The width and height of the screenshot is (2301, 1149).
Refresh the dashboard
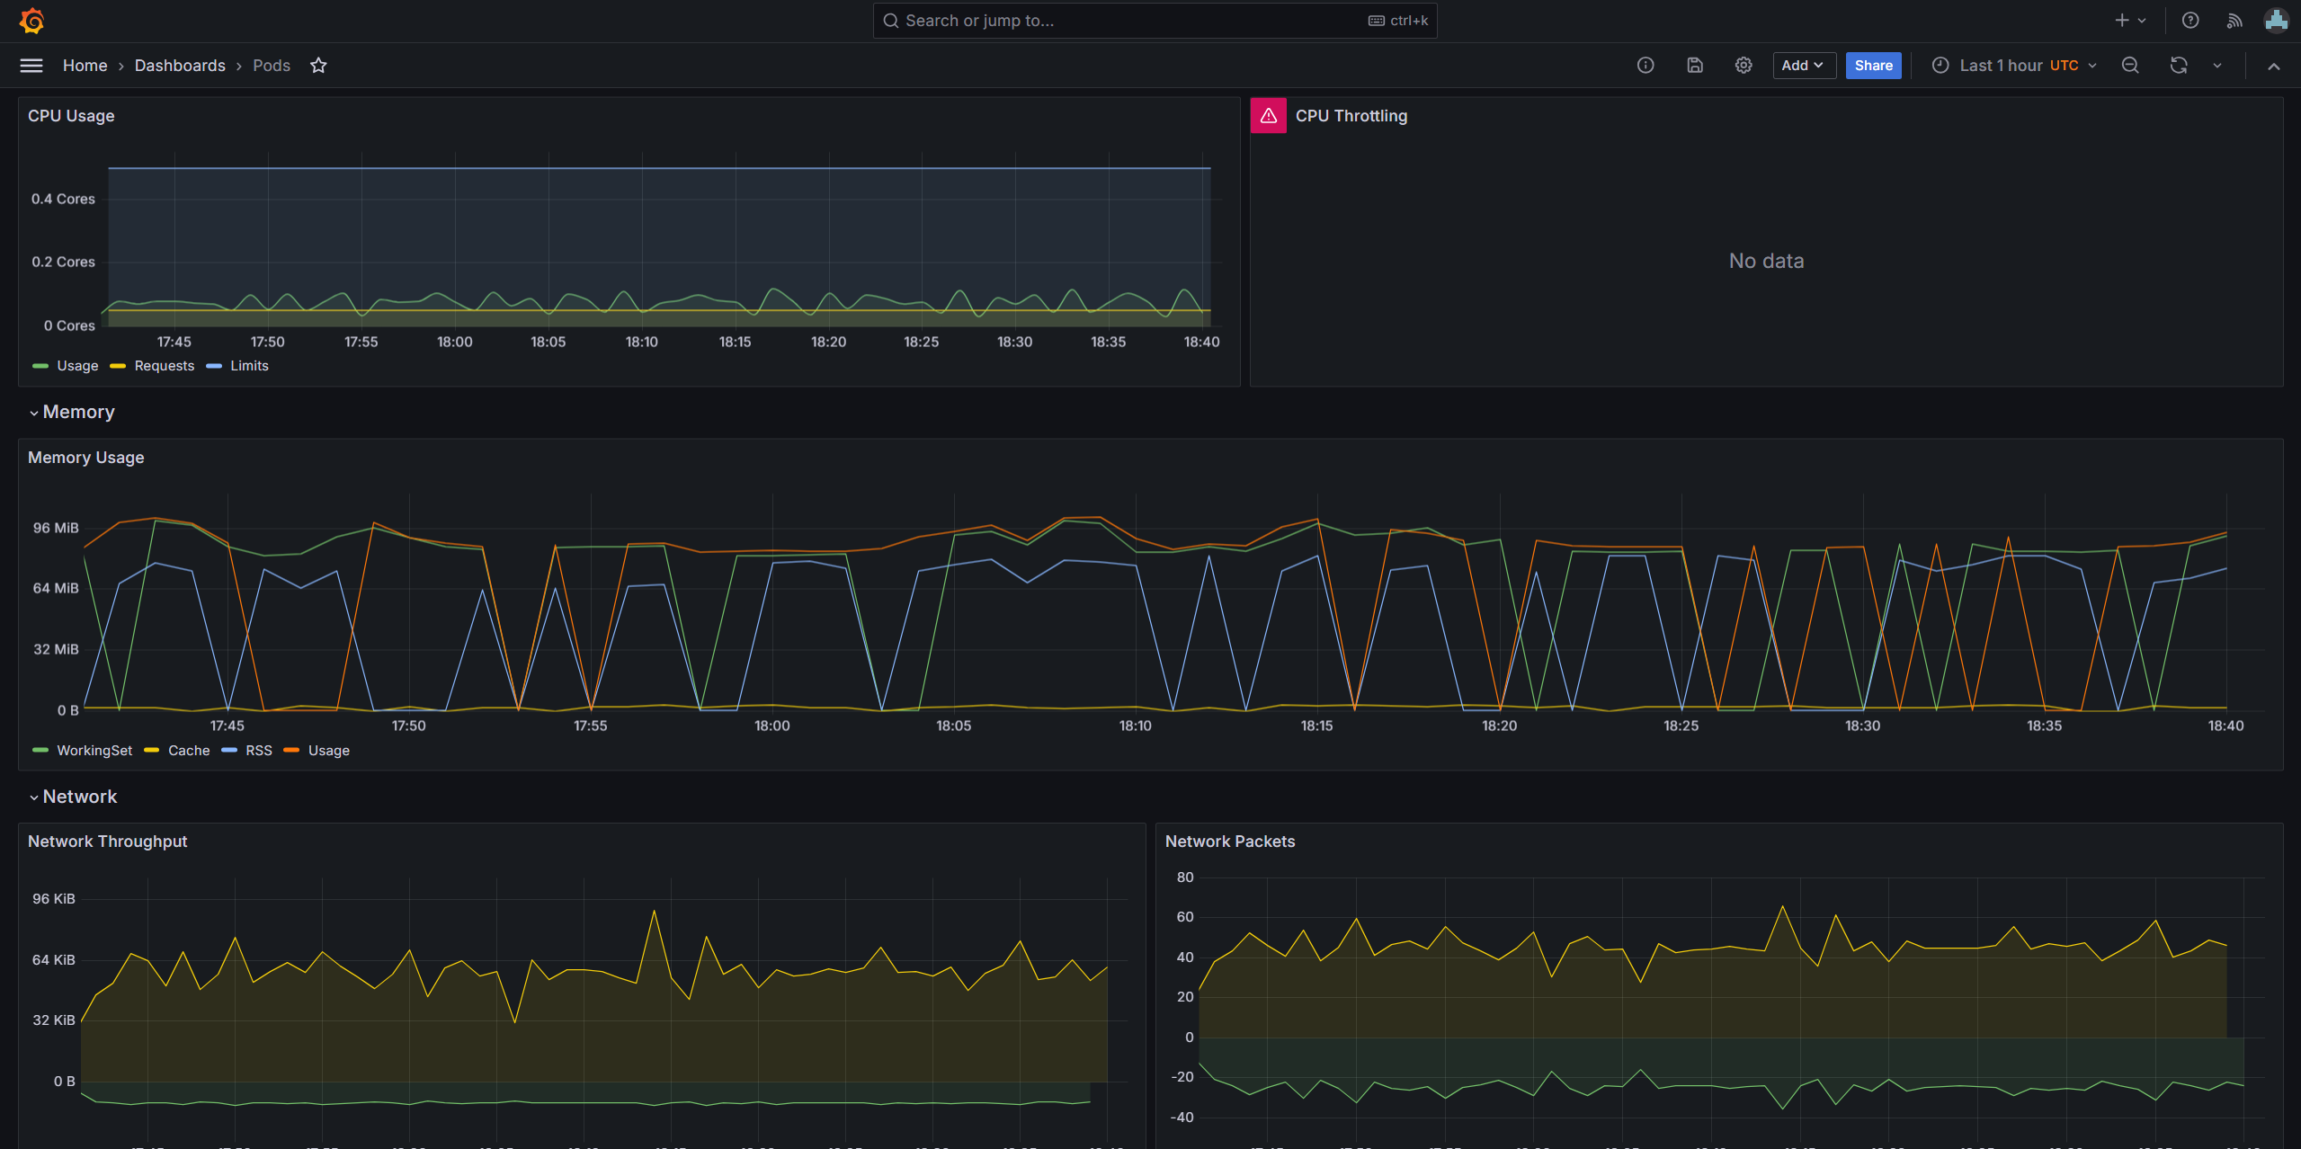pyautogui.click(x=2179, y=66)
